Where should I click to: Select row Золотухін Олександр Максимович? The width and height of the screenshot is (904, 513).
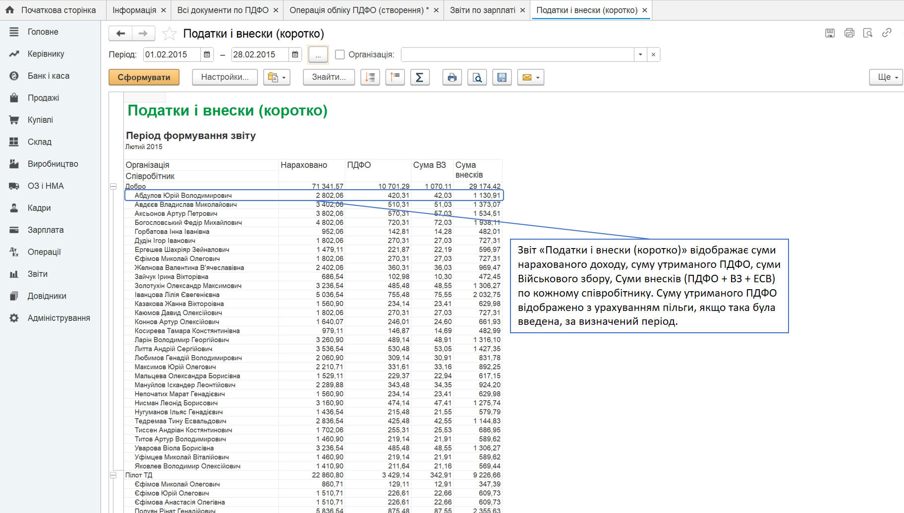pos(314,286)
